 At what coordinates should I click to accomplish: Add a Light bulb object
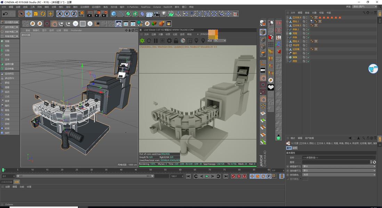pos(164,14)
